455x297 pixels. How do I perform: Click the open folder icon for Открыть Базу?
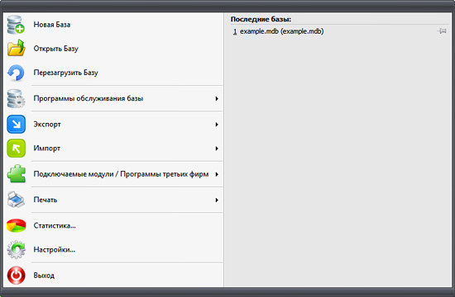(16, 48)
